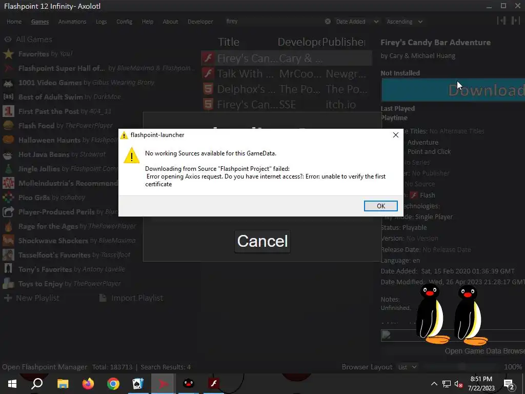525x394 pixels.
Task: Click the Tony's Favorites playlist icon
Action: (x=8, y=269)
